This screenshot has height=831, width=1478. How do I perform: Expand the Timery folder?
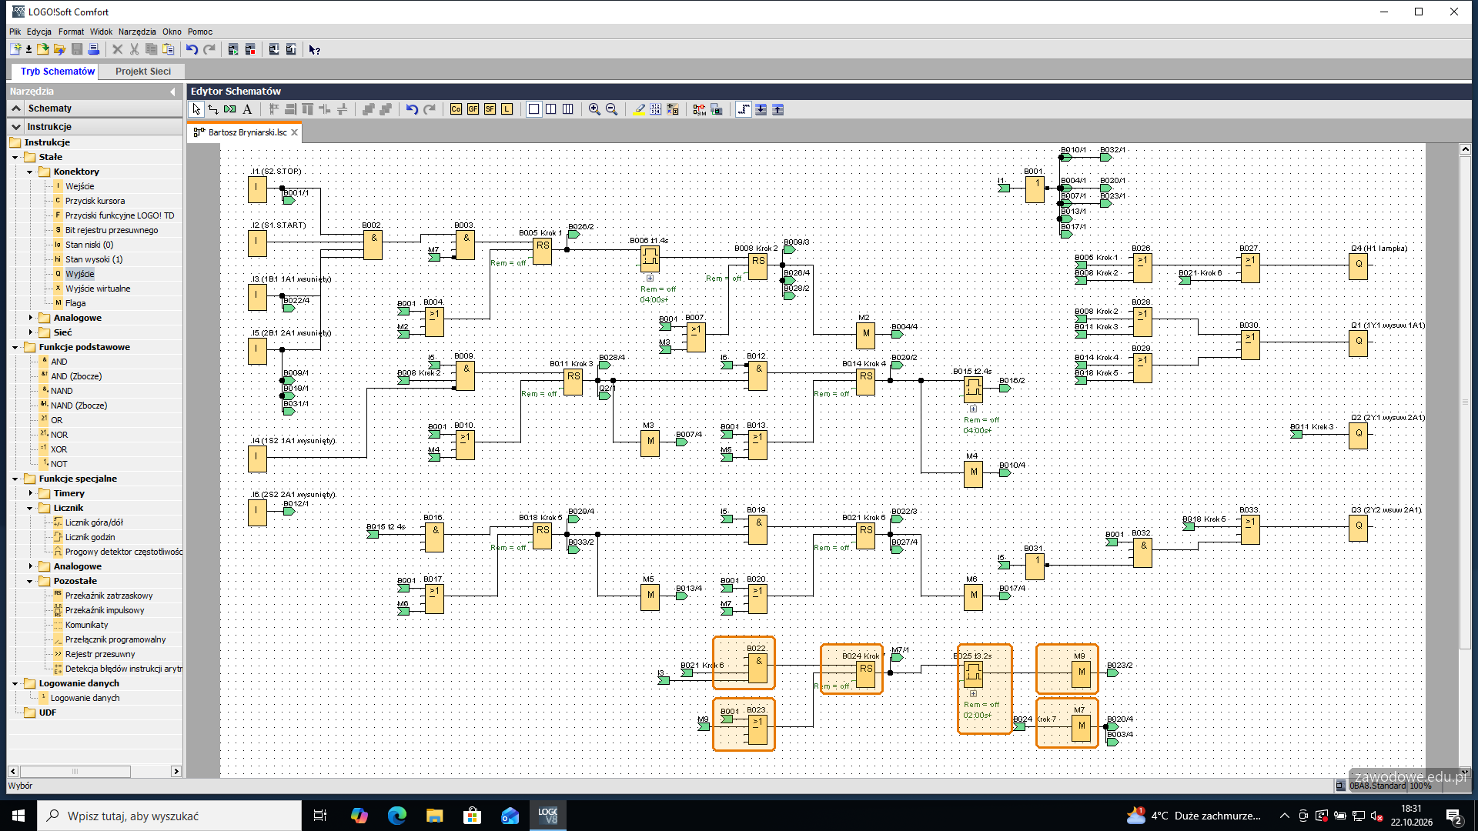[x=31, y=493]
